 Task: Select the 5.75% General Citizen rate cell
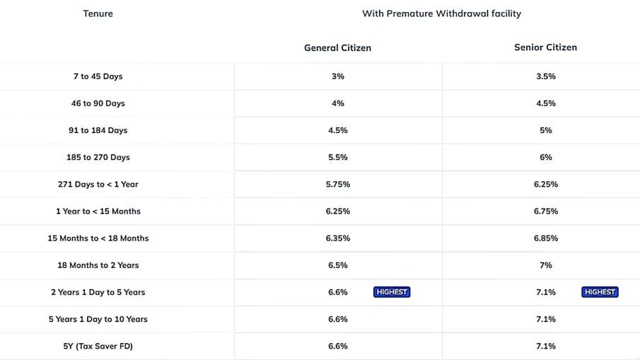click(337, 184)
